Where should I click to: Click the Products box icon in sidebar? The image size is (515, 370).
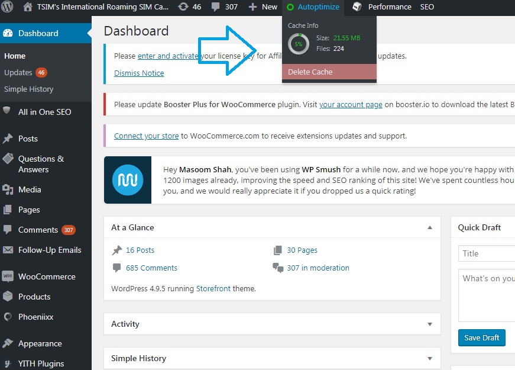[8, 297]
